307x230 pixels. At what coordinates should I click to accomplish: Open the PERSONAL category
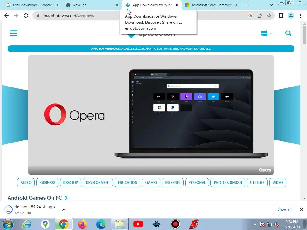click(197, 182)
